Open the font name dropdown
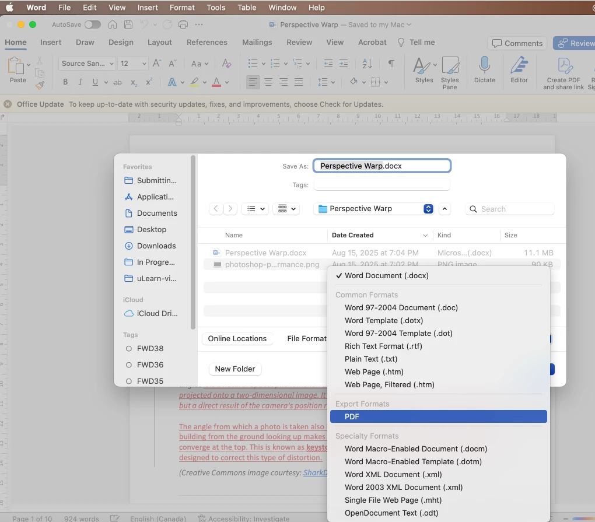 (111, 64)
